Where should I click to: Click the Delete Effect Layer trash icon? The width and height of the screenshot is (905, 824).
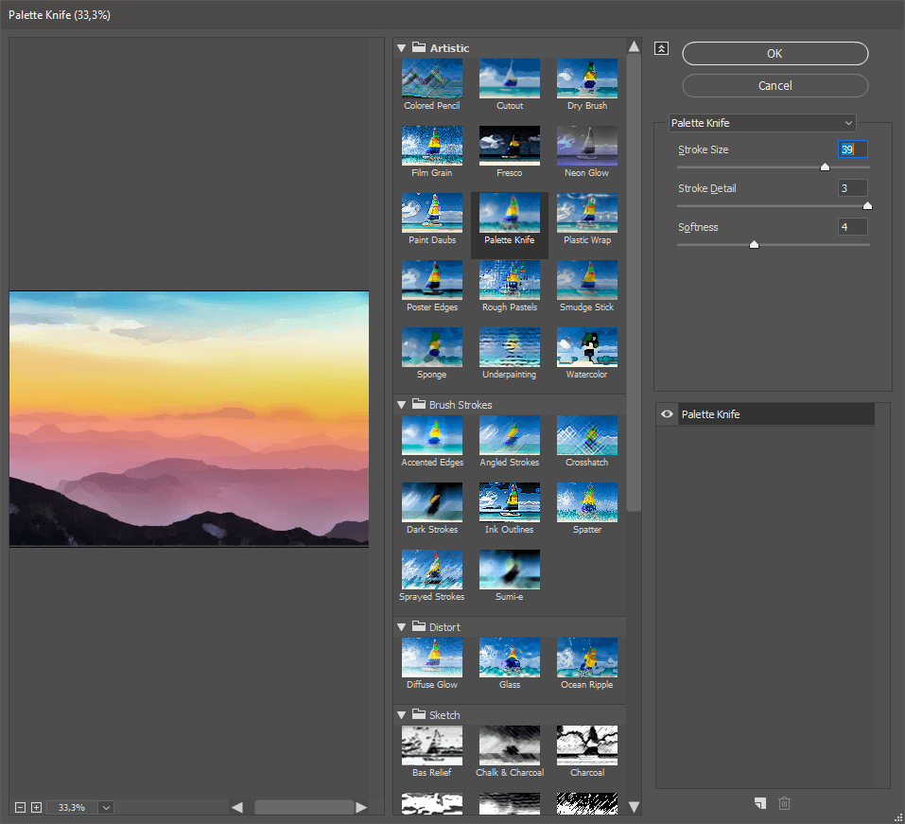coord(784,803)
